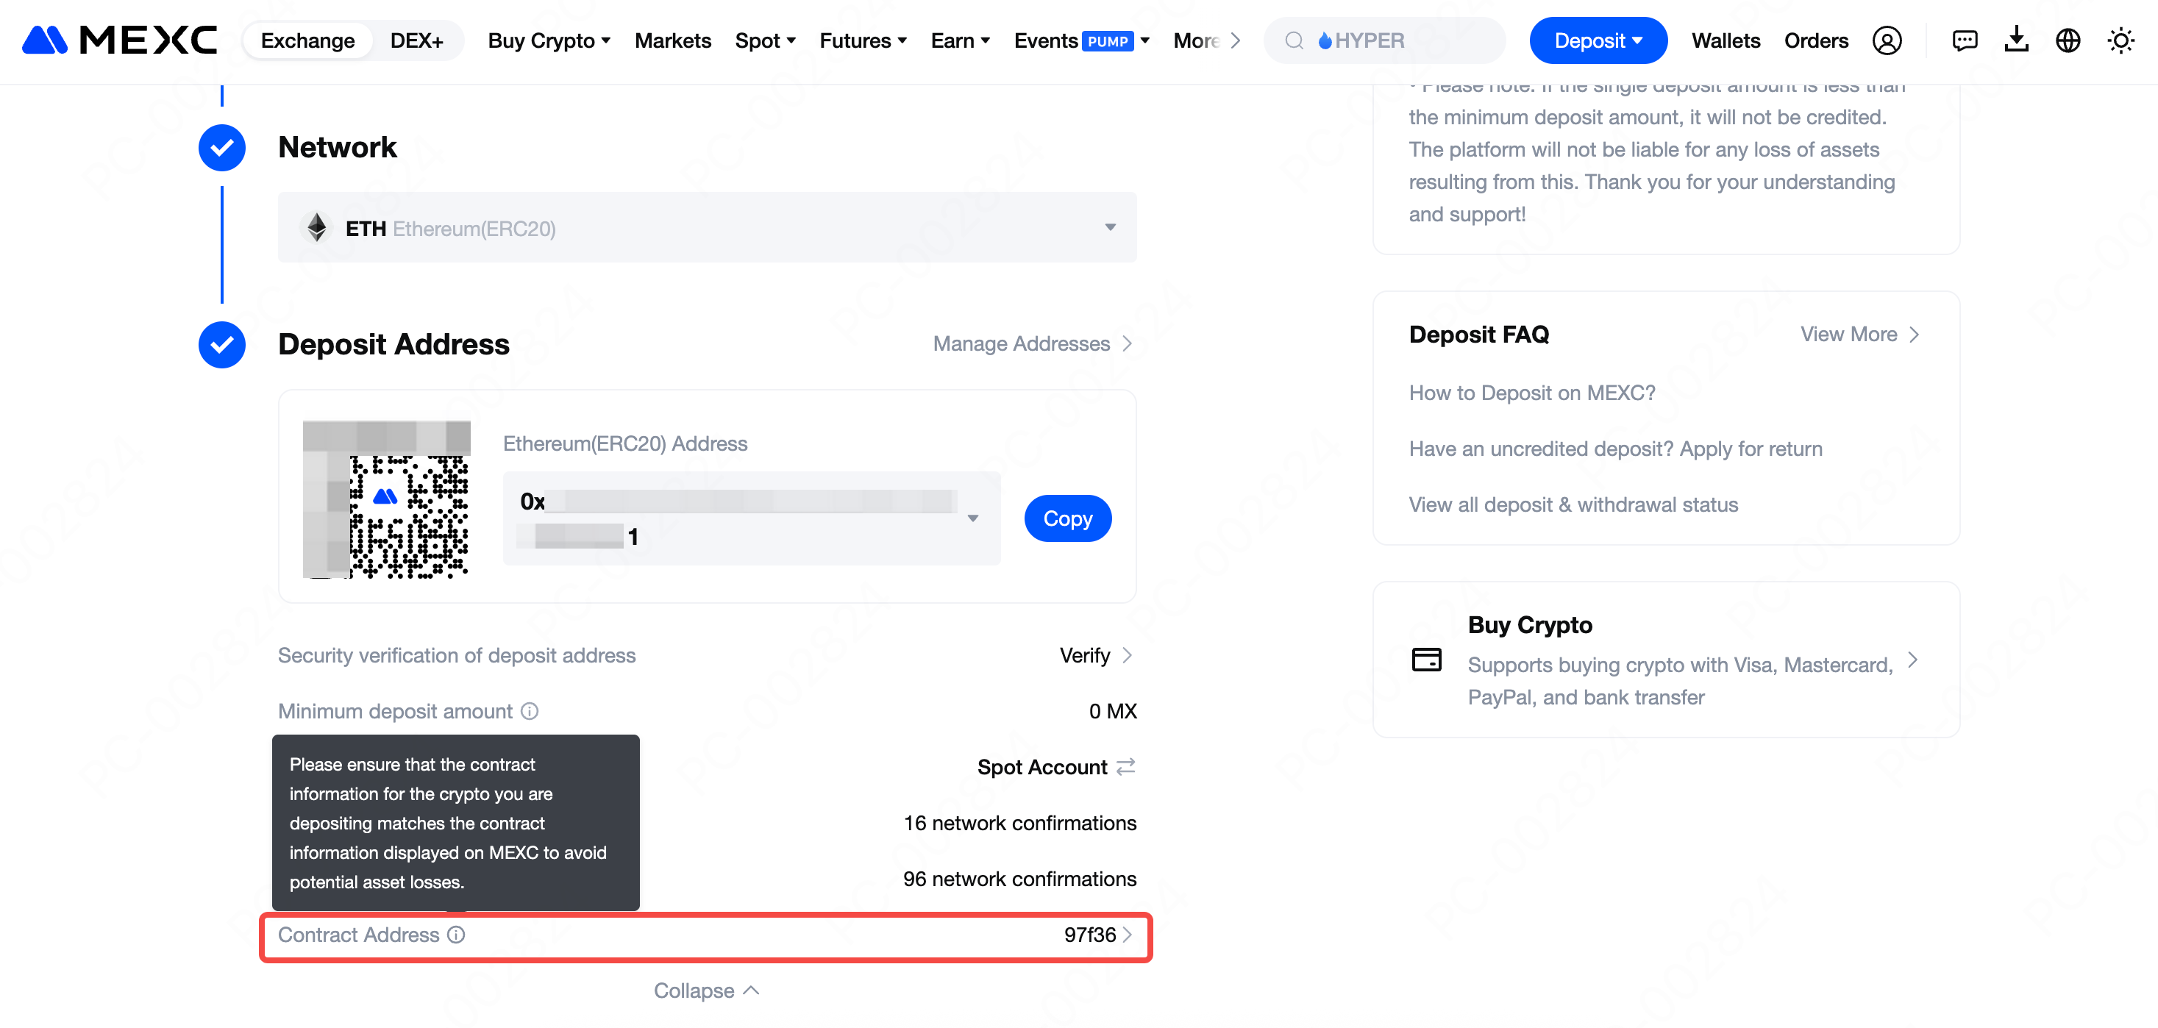
Task: Expand the deposit address dropdown arrow
Action: [972, 518]
